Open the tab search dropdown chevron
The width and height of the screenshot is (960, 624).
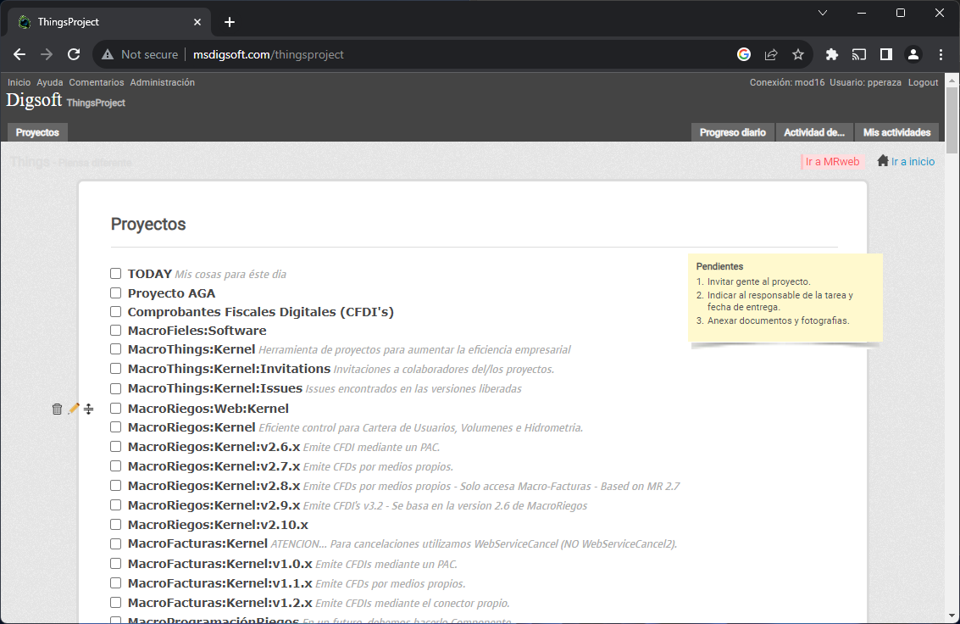click(822, 13)
